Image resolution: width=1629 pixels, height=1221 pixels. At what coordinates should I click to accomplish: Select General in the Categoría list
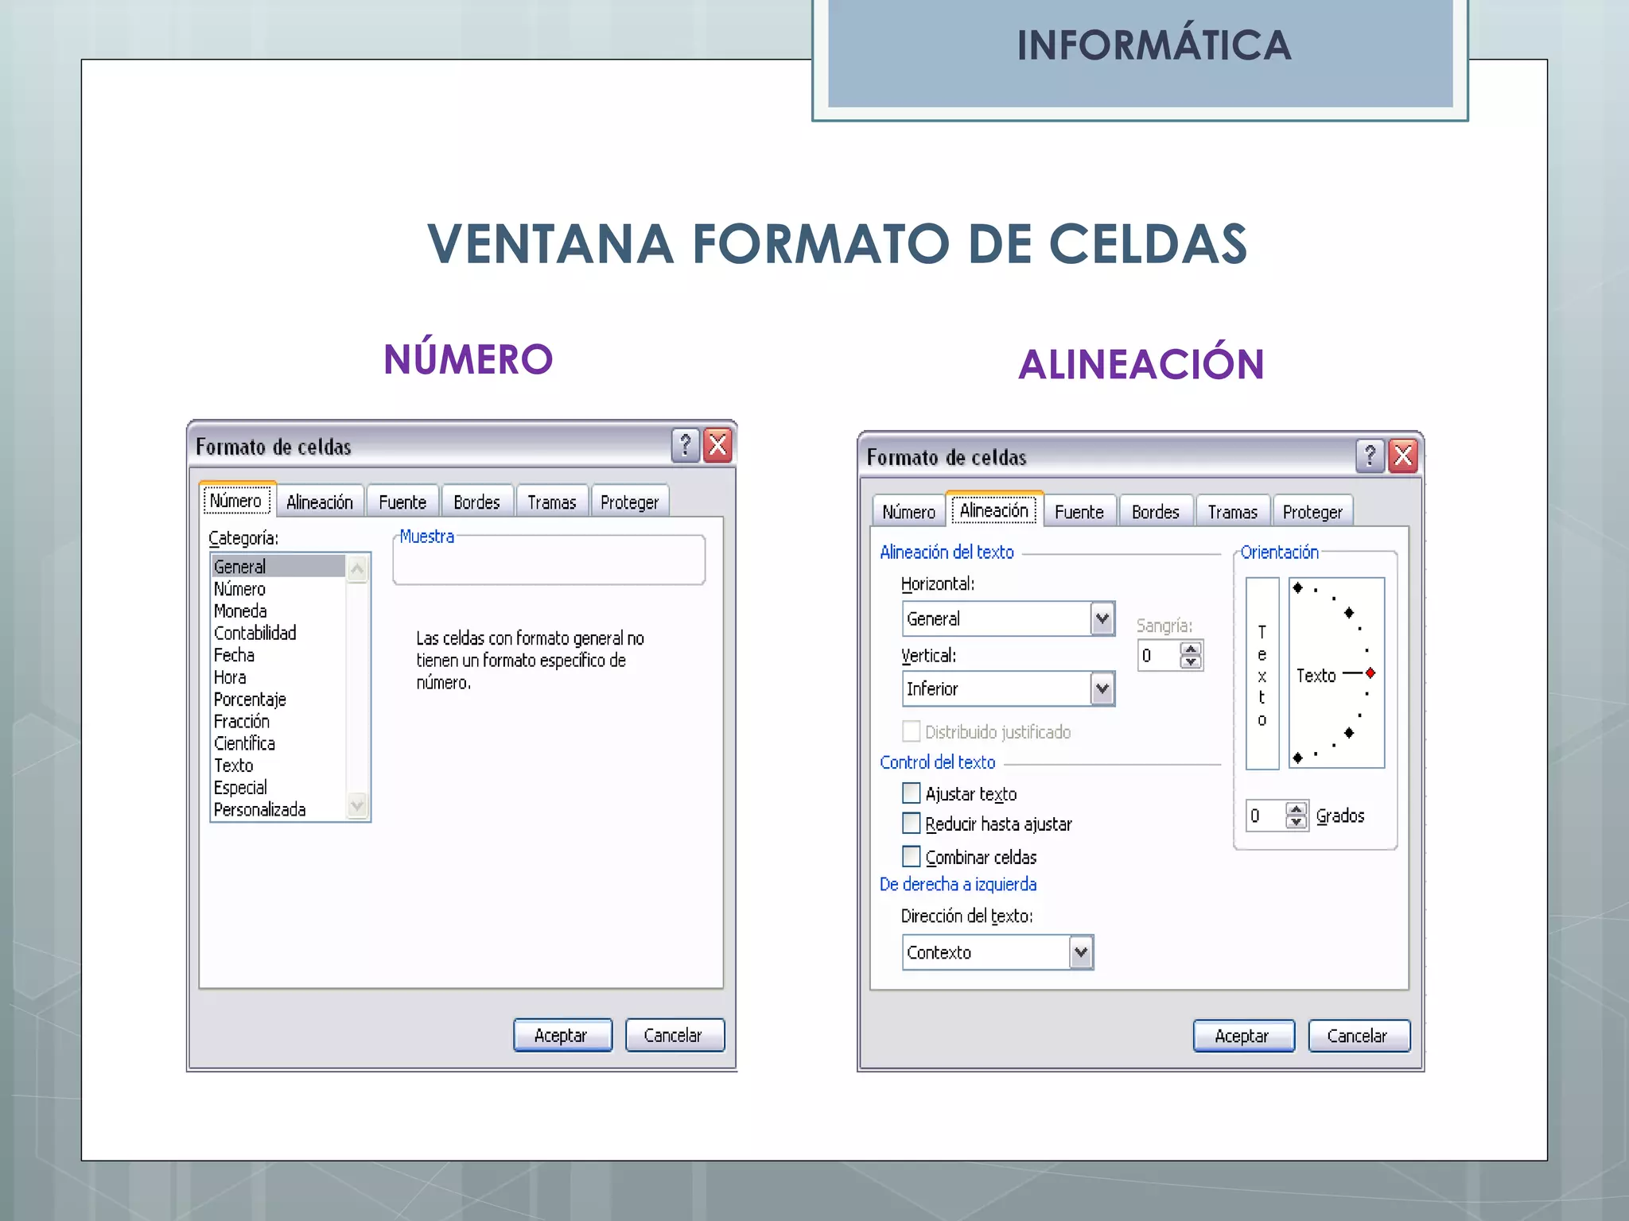pos(278,566)
